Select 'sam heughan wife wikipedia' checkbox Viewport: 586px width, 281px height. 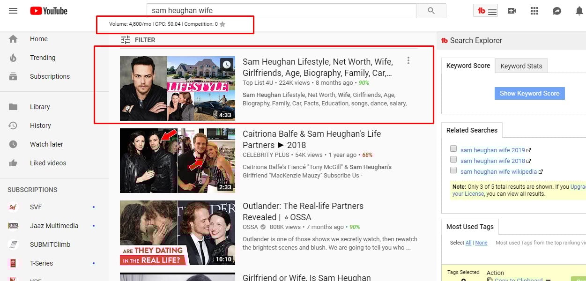tap(453, 170)
